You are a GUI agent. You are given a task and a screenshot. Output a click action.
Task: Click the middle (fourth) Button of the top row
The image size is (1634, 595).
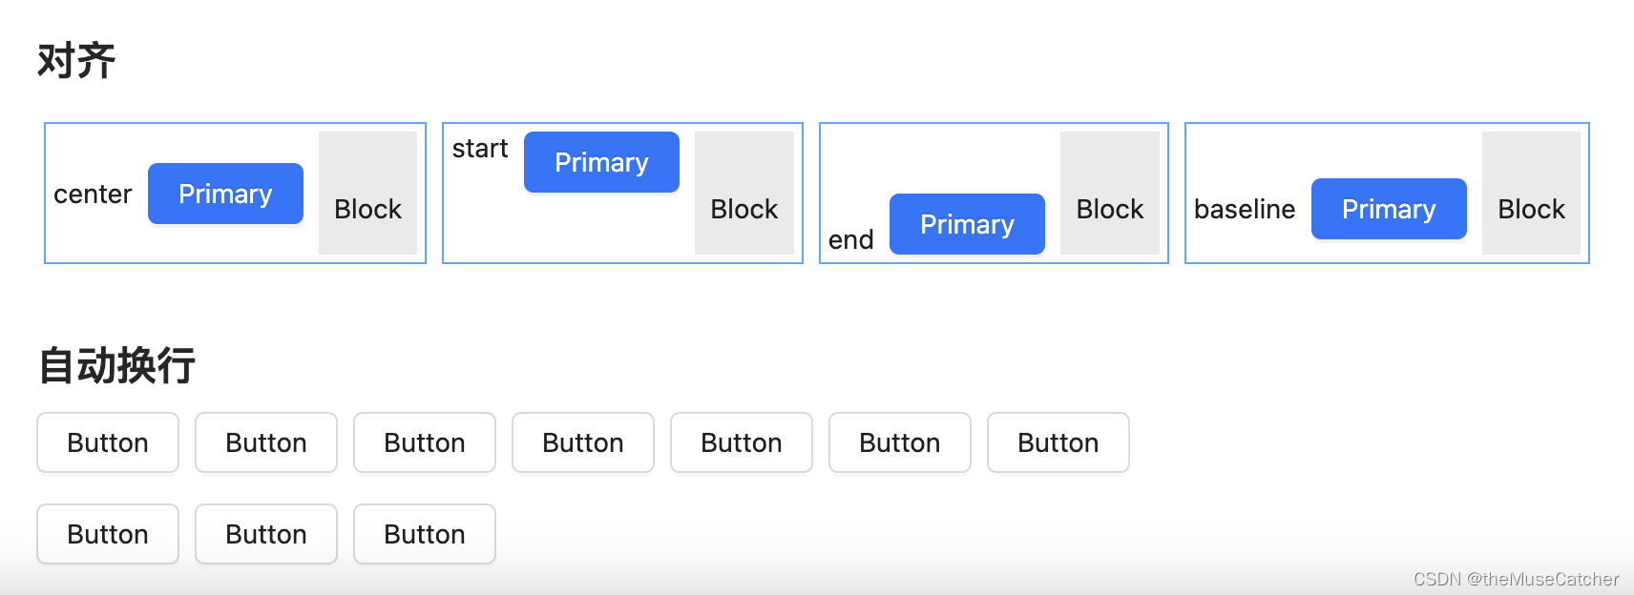(583, 442)
